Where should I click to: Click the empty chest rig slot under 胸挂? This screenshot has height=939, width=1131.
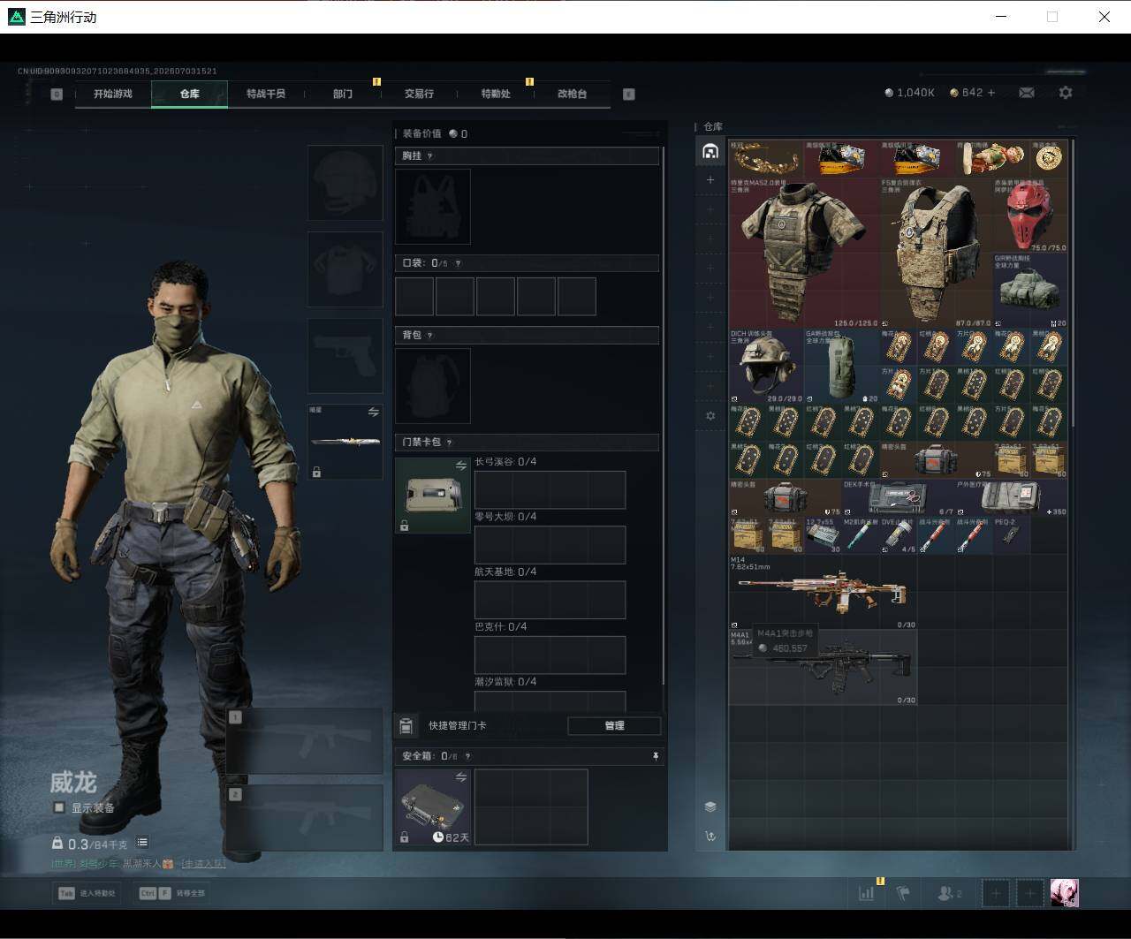click(433, 207)
